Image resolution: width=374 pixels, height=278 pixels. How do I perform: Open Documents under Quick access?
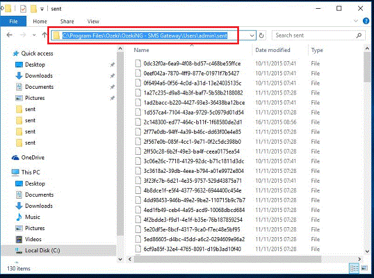pyautogui.click(x=39, y=87)
